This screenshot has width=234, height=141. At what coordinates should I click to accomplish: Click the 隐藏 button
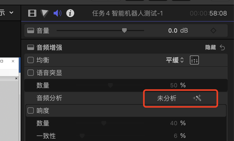pos(210,48)
